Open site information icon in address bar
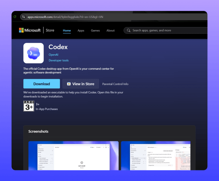 [x=23, y=17]
